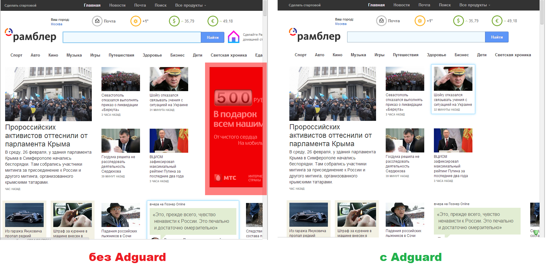Select 'Музыка' category in left window
This screenshot has height=270, width=548.
[74, 55]
